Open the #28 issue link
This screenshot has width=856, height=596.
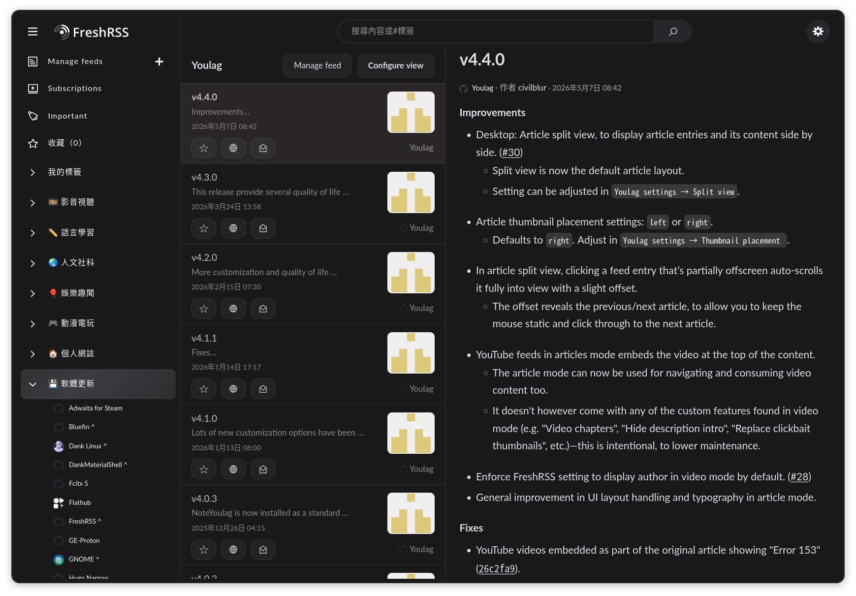pyautogui.click(x=800, y=477)
